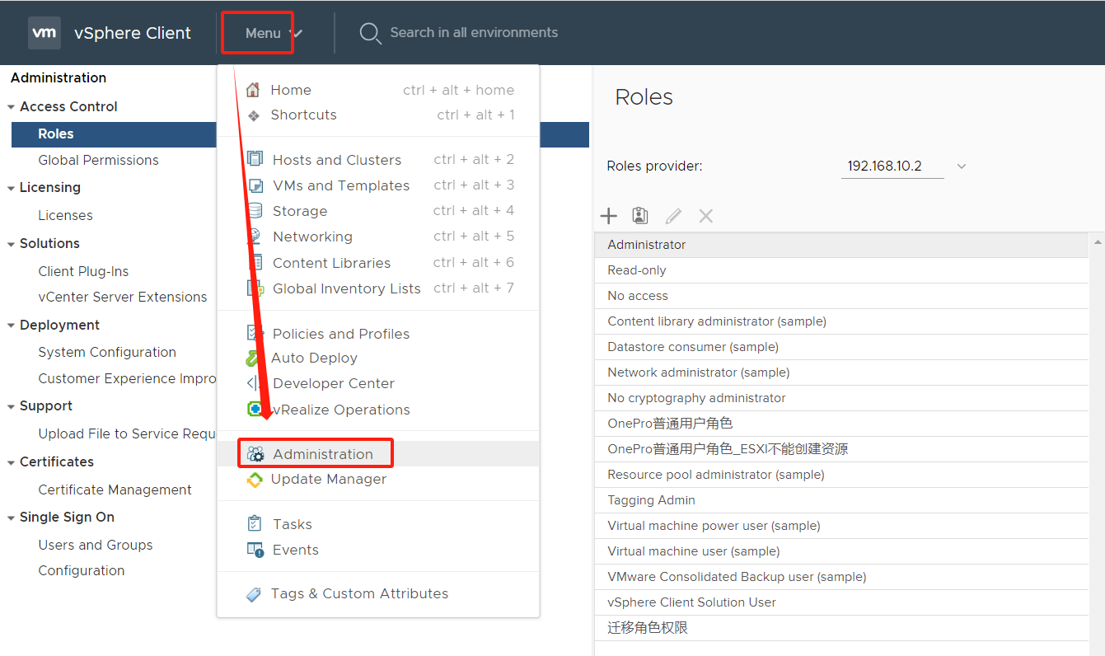Select Virtual machine power user (sample)
The image size is (1105, 656).
click(x=841, y=526)
